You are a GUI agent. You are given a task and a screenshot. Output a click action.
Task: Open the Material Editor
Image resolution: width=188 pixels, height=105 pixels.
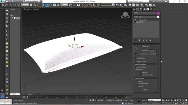[142, 5]
